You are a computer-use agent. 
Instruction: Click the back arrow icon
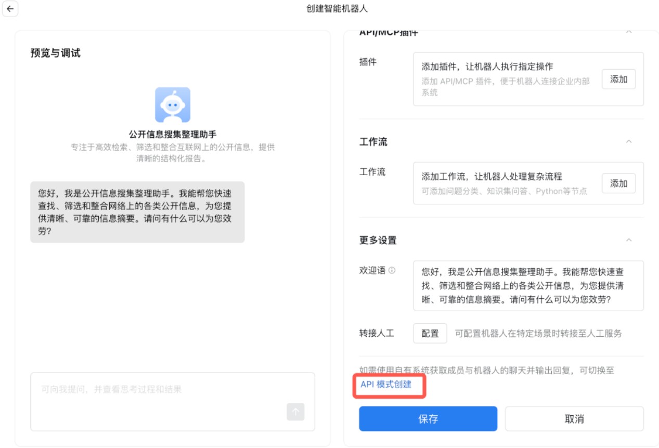(11, 10)
